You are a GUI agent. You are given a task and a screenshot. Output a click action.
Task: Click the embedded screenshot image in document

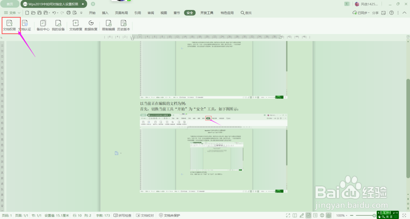pyautogui.click(x=213, y=153)
